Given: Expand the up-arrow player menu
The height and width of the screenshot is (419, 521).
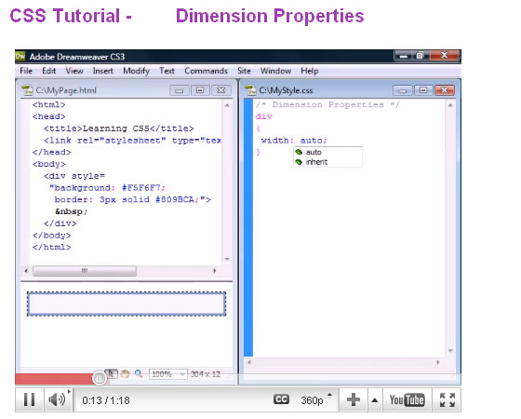Looking at the screenshot, I should click(x=374, y=400).
